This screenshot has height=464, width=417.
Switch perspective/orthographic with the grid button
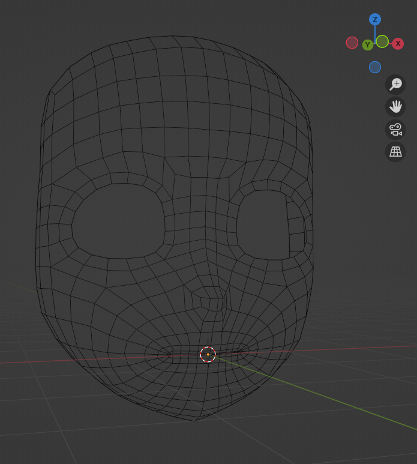pyautogui.click(x=395, y=152)
